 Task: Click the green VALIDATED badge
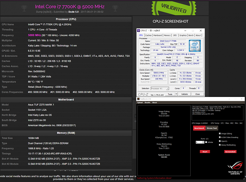[174, 8]
